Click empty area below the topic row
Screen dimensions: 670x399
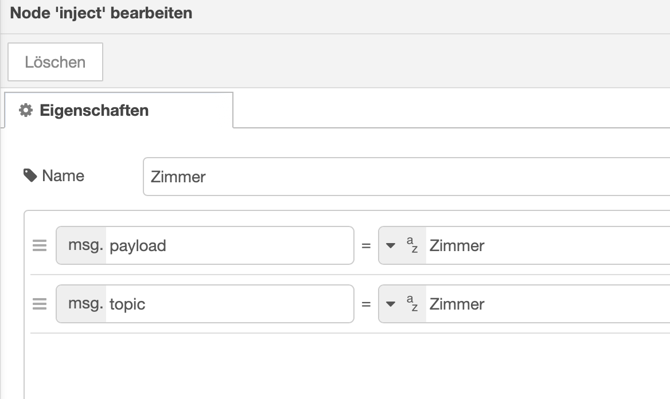[344, 367]
